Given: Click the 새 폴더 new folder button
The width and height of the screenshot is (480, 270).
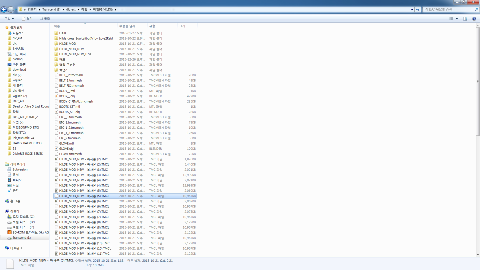Looking at the screenshot, I should click(x=45, y=19).
